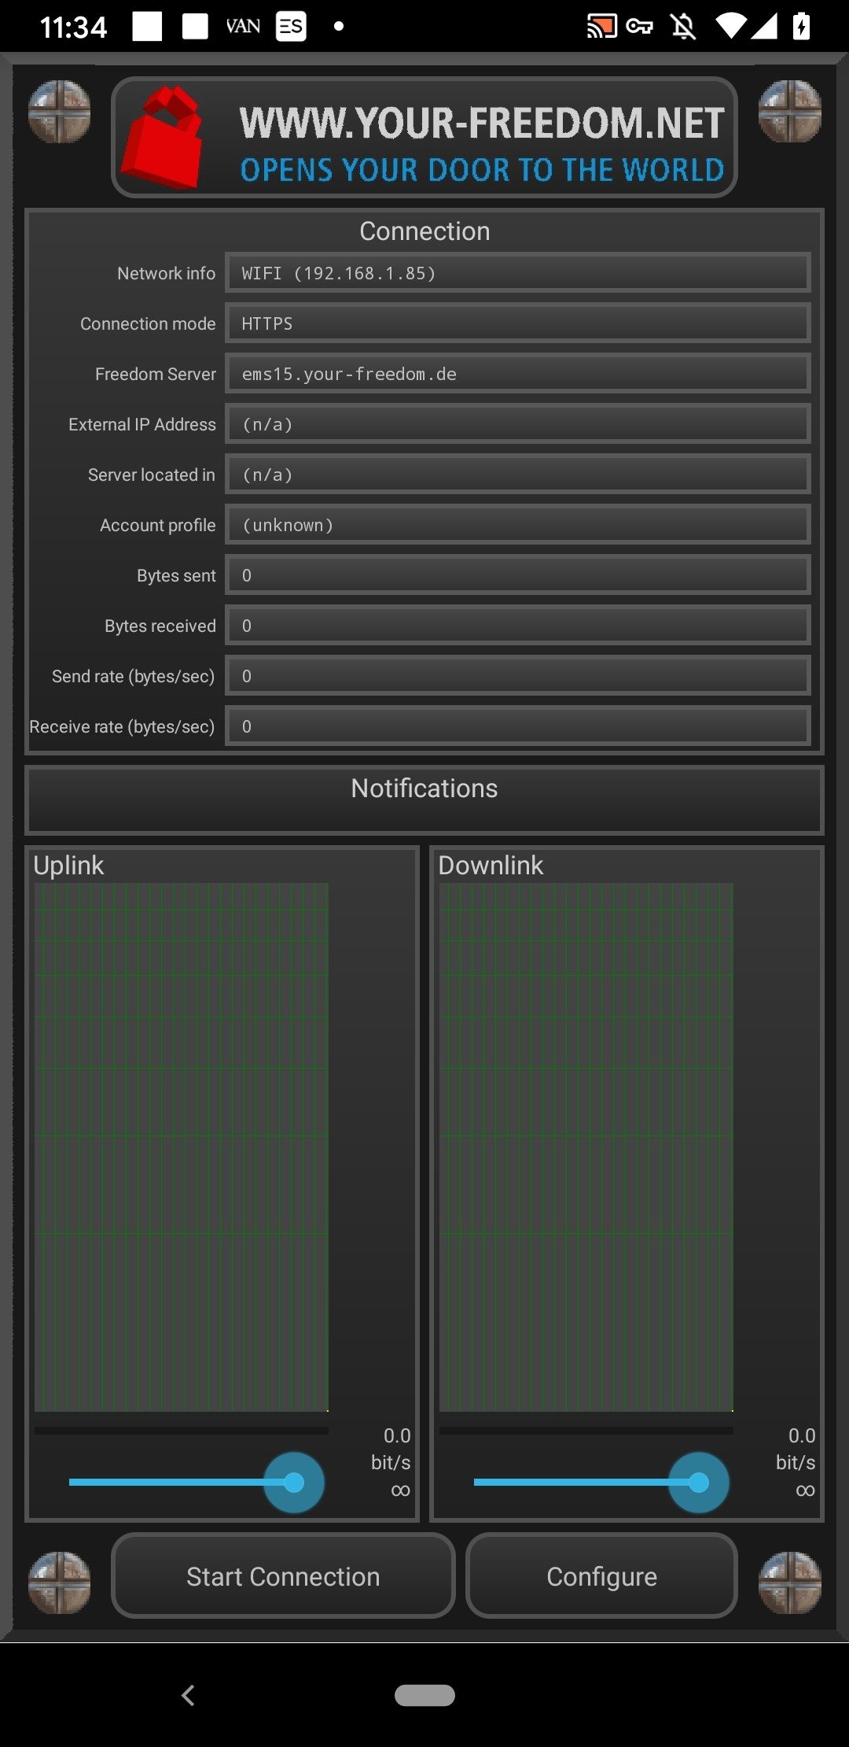Adjust the Uplink speed slider knob

[x=294, y=1483]
